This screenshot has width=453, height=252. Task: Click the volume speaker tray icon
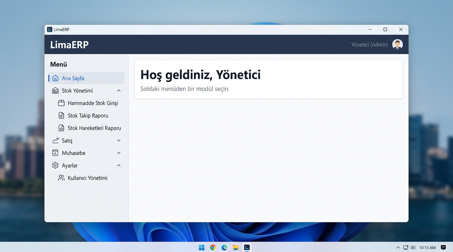coord(413,247)
